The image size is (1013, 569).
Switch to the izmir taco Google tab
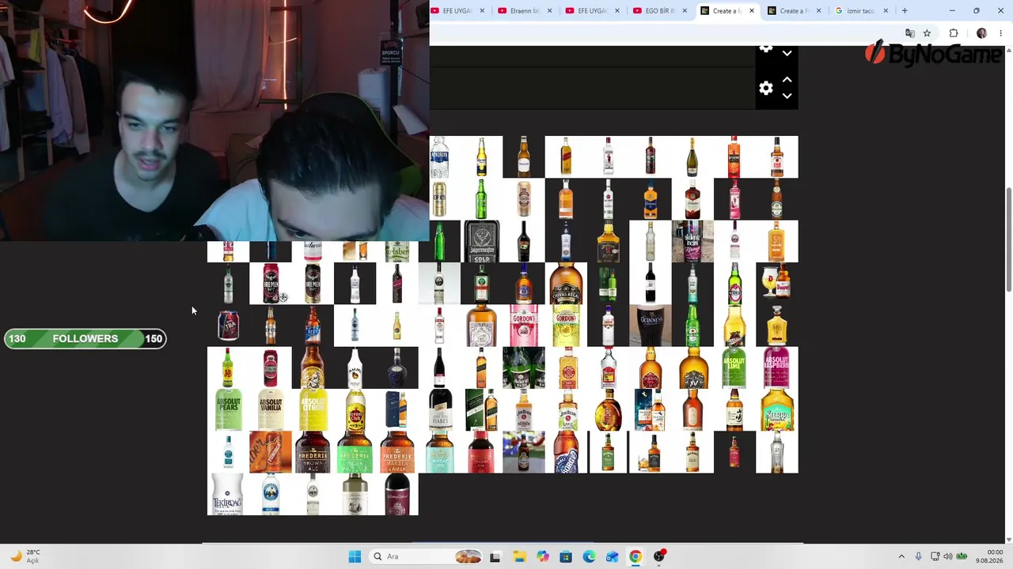point(862,11)
